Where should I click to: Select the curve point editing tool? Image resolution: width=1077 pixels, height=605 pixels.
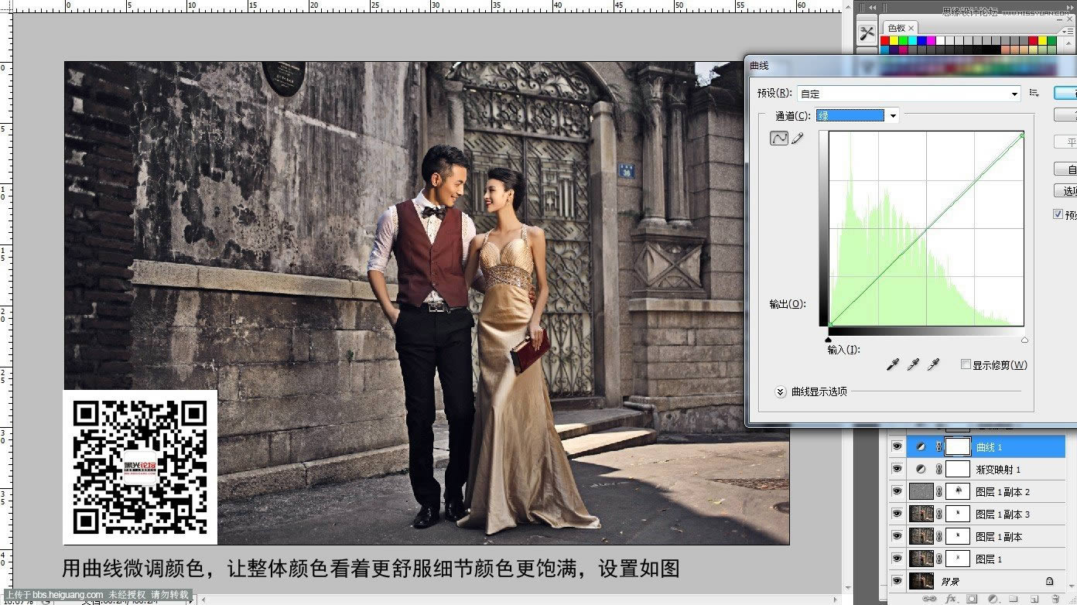(x=778, y=138)
